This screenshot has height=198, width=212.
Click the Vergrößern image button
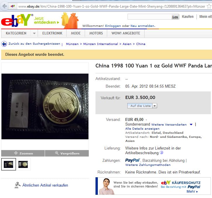coord(67,153)
